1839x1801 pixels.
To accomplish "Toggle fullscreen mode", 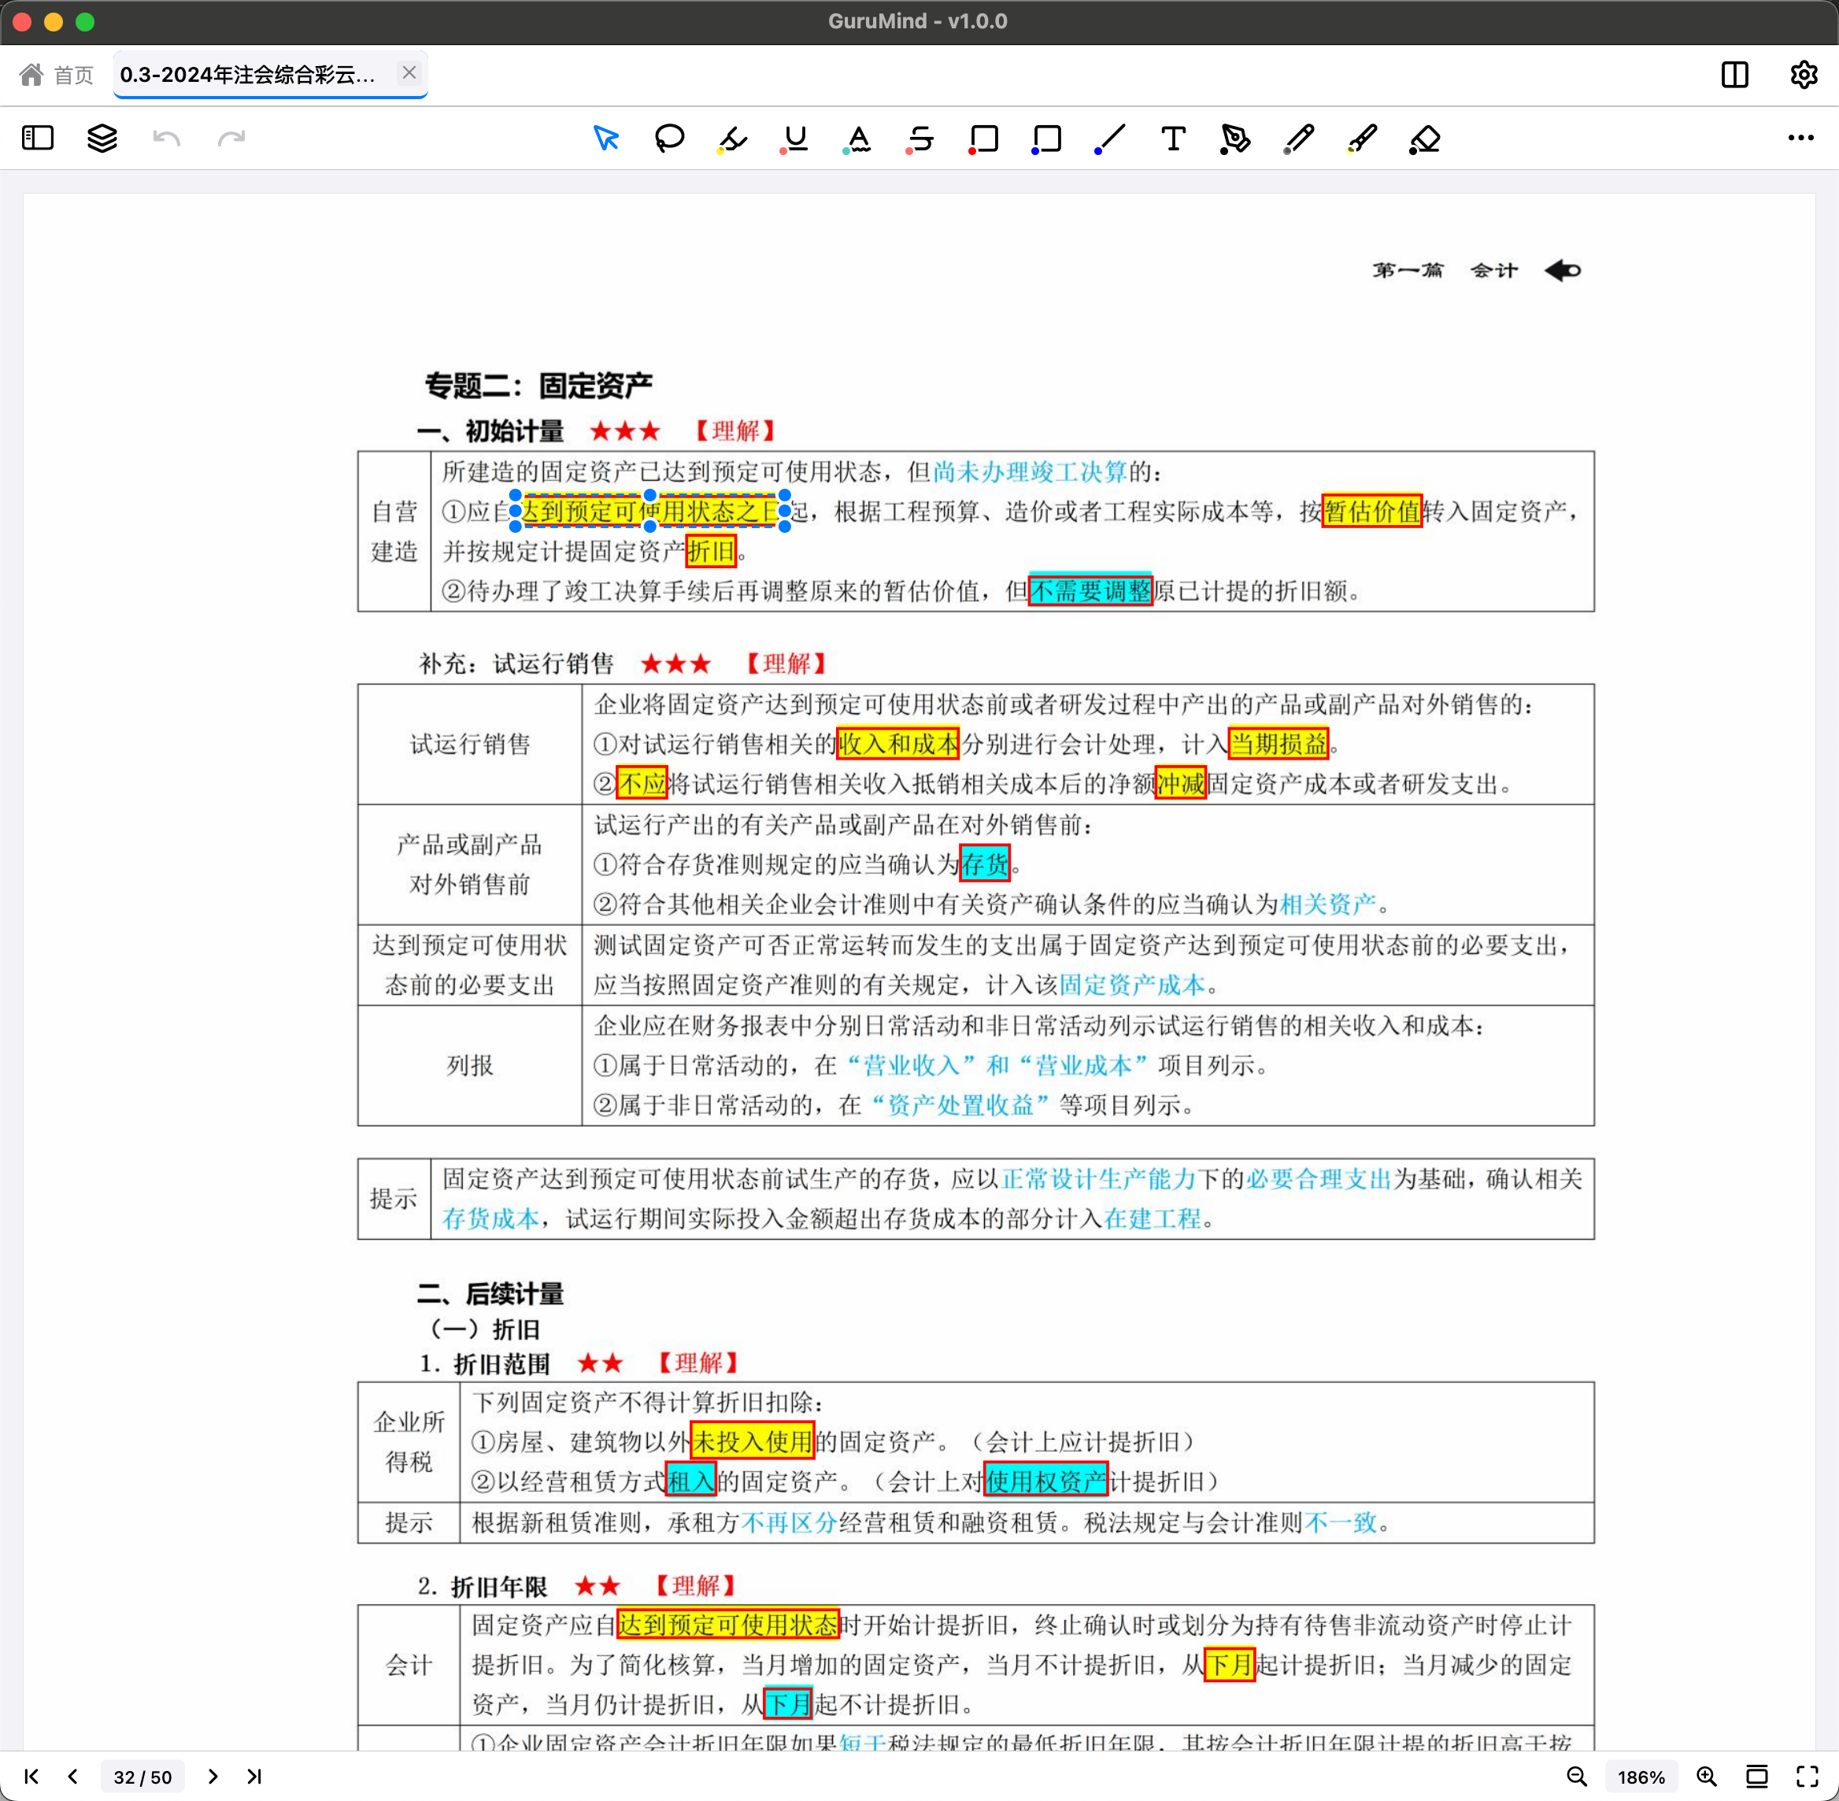I will [1807, 1777].
